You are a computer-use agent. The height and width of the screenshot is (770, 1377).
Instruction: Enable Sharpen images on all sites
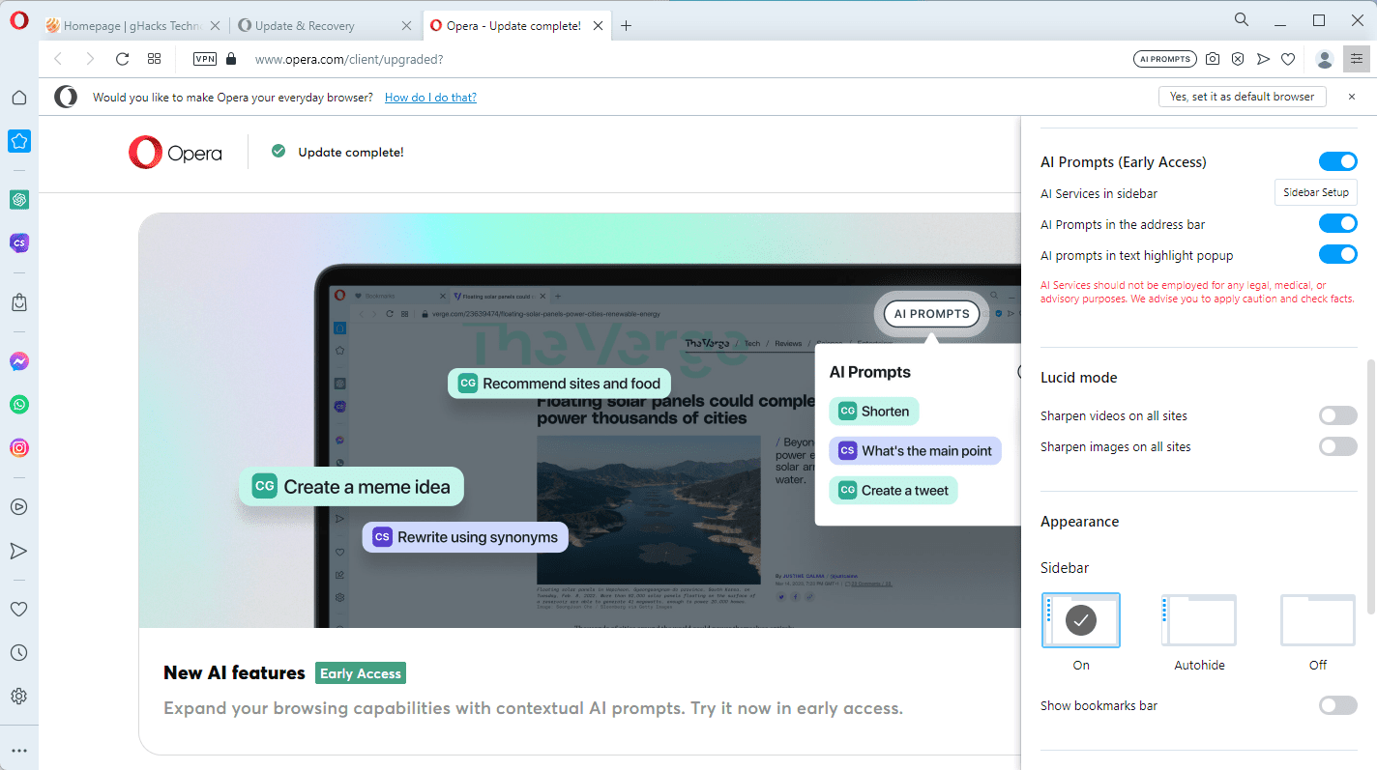pyautogui.click(x=1338, y=446)
